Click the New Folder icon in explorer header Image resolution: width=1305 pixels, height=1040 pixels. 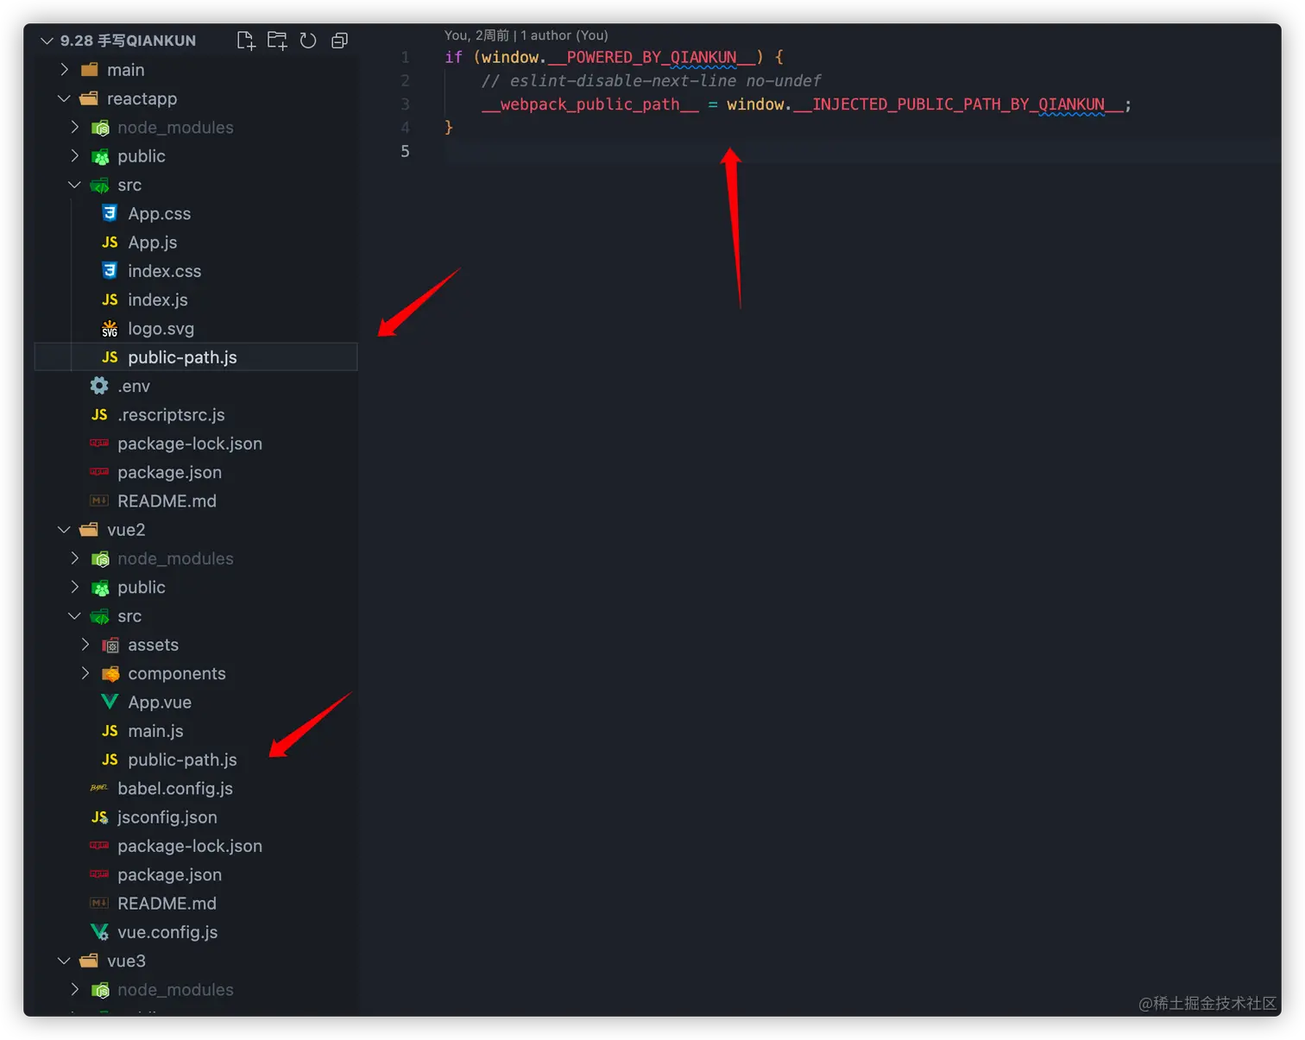click(x=277, y=41)
